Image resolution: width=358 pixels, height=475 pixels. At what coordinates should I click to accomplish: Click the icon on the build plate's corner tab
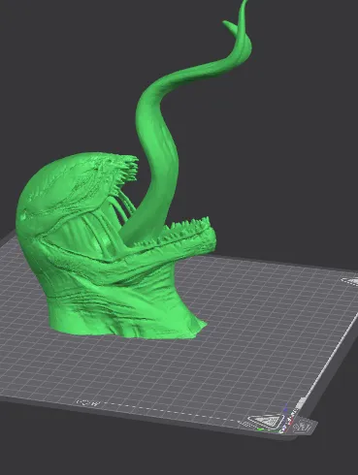[x=302, y=427]
